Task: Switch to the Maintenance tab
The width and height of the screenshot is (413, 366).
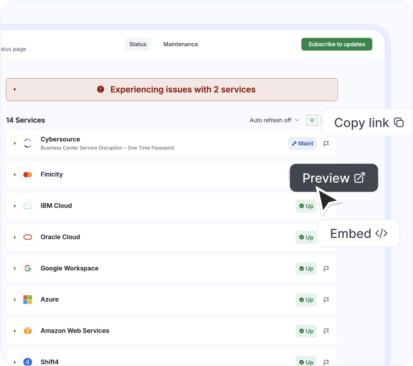Action: click(181, 44)
